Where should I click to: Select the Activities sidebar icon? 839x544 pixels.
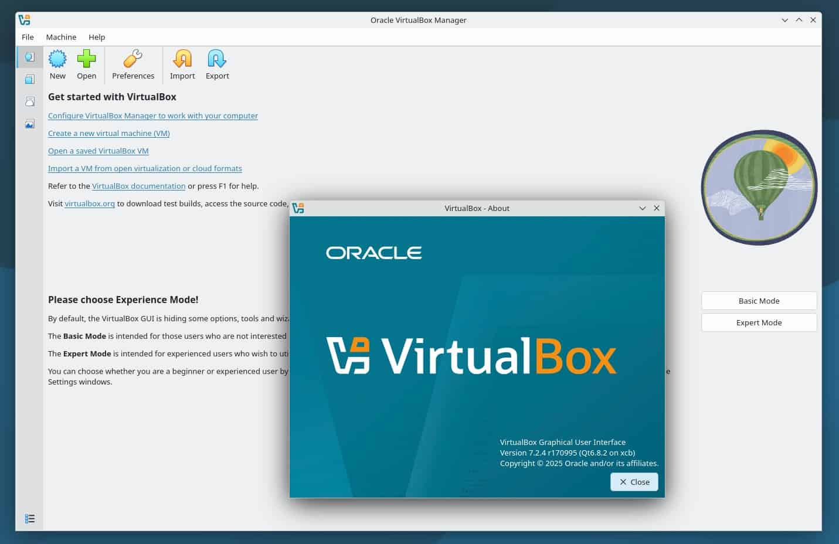click(30, 123)
